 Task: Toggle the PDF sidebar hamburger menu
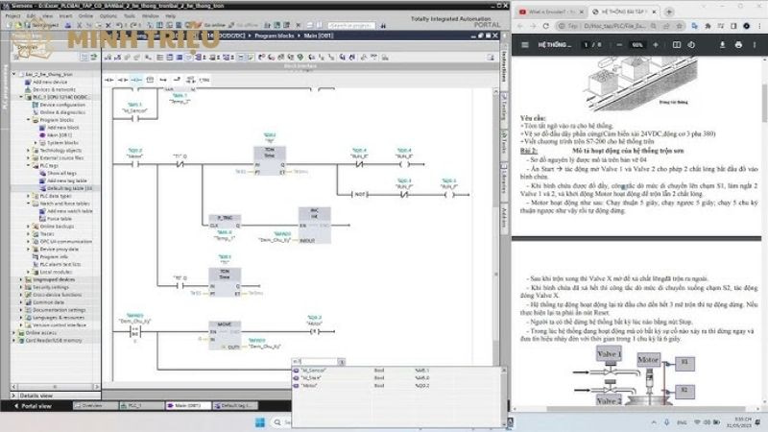524,44
